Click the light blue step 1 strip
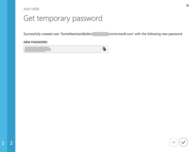Screen dimensions: 192x152 (4, 76)
